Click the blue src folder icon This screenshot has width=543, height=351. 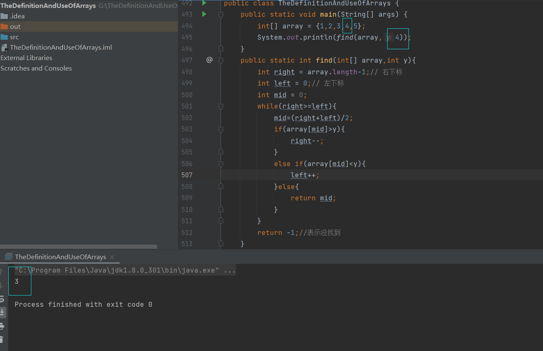tap(4, 37)
